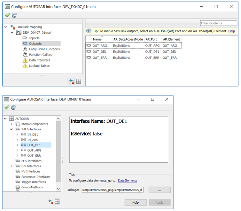Close the bottom Configure AUTOSAR Interface window
Screen dimensions: 241x211
click(x=166, y=99)
